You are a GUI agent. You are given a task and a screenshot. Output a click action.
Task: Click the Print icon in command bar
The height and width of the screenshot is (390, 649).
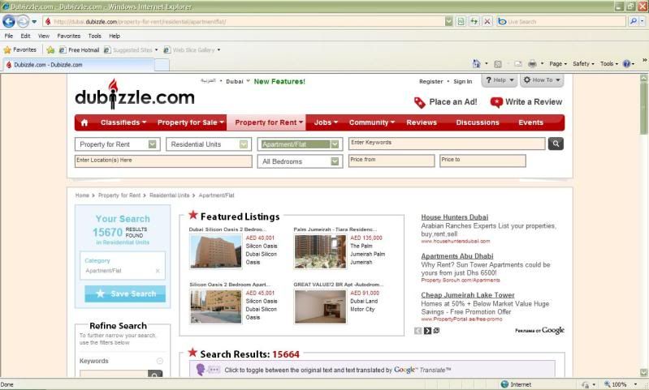coord(532,64)
